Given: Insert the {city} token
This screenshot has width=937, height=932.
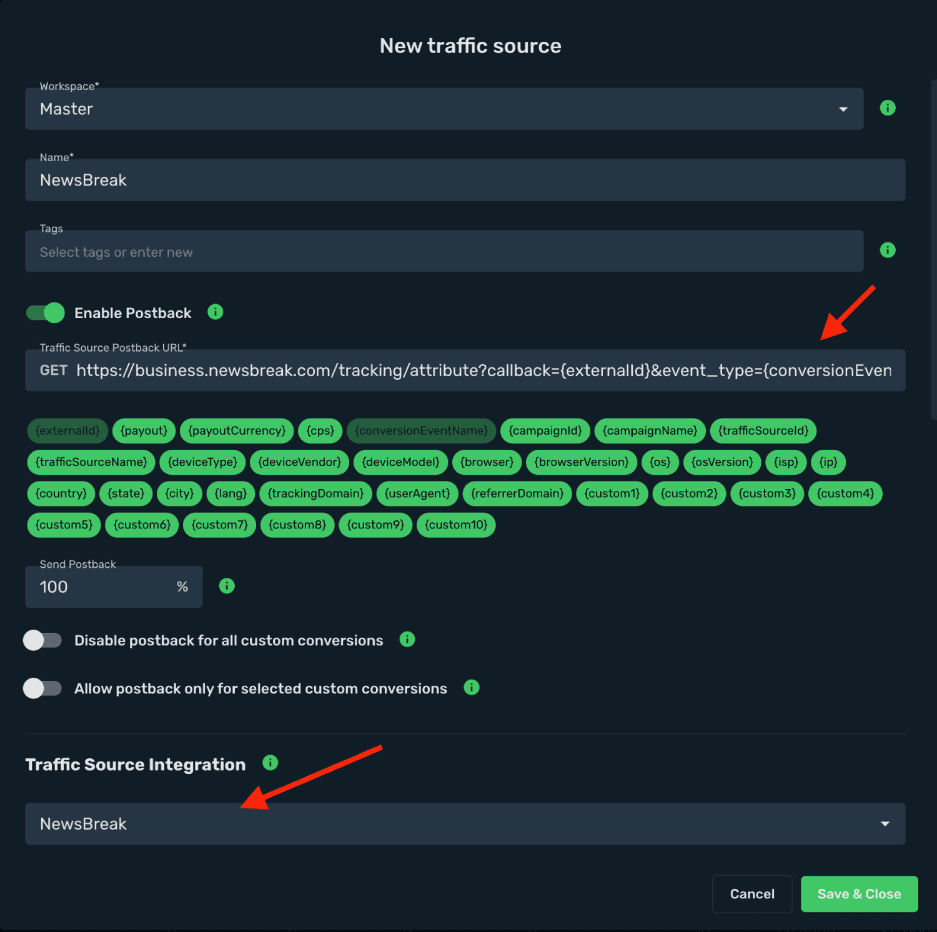Looking at the screenshot, I should click(x=179, y=493).
